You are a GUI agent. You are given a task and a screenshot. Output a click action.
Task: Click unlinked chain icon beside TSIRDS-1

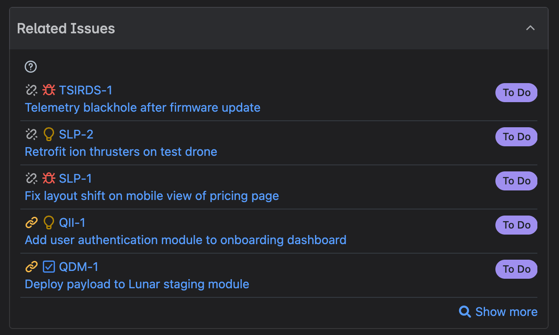click(31, 90)
